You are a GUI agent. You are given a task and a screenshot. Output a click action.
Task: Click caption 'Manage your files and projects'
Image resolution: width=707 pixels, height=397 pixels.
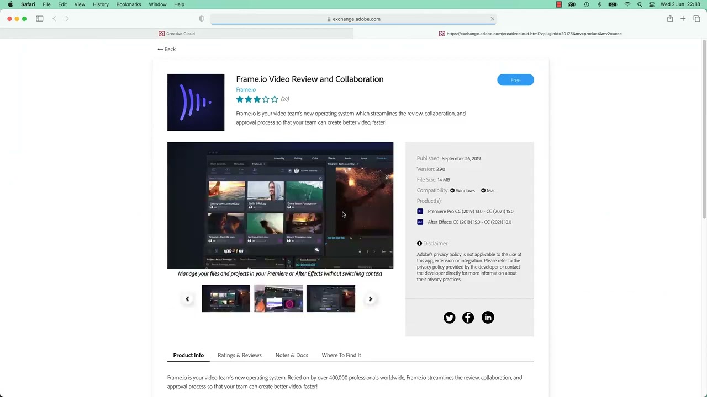[280, 273]
